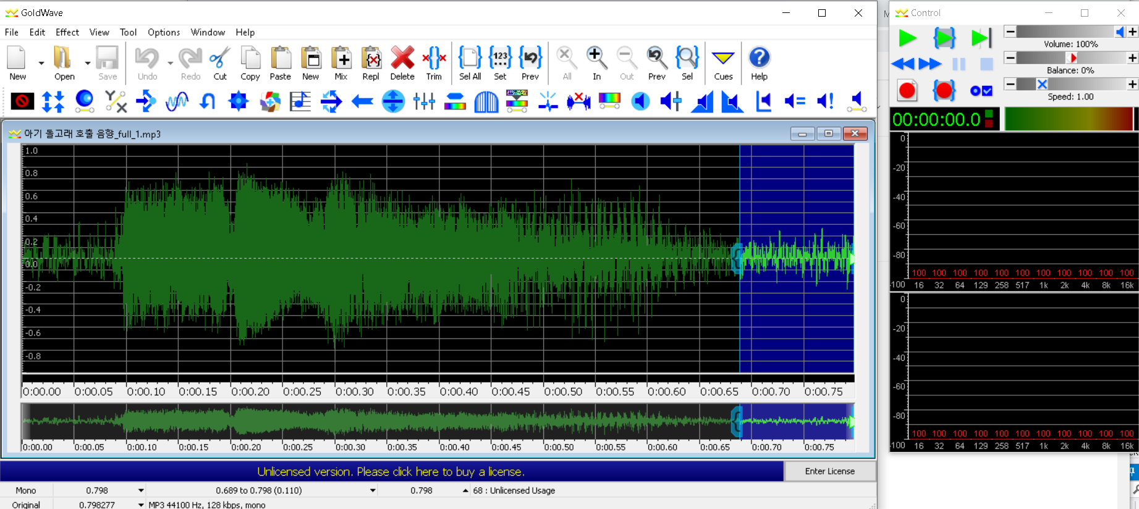Click the Maximize Volume speaker-equals icon
Screen dimensions: 1139x509
[x=795, y=101]
